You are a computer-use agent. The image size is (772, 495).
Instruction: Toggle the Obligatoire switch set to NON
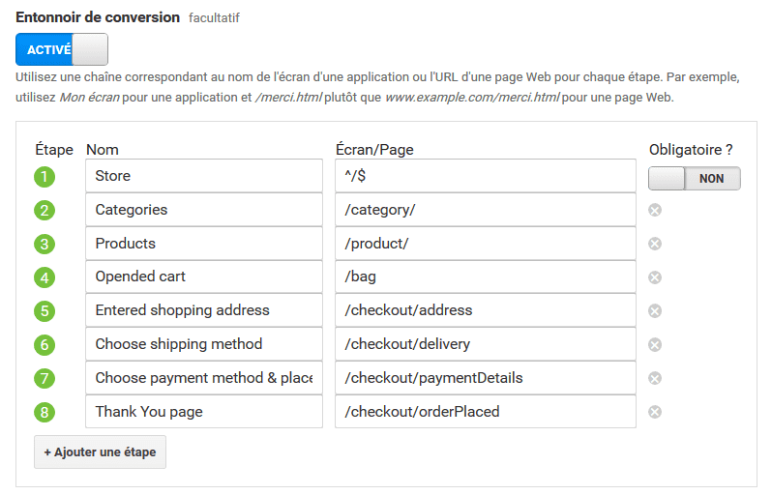(694, 179)
